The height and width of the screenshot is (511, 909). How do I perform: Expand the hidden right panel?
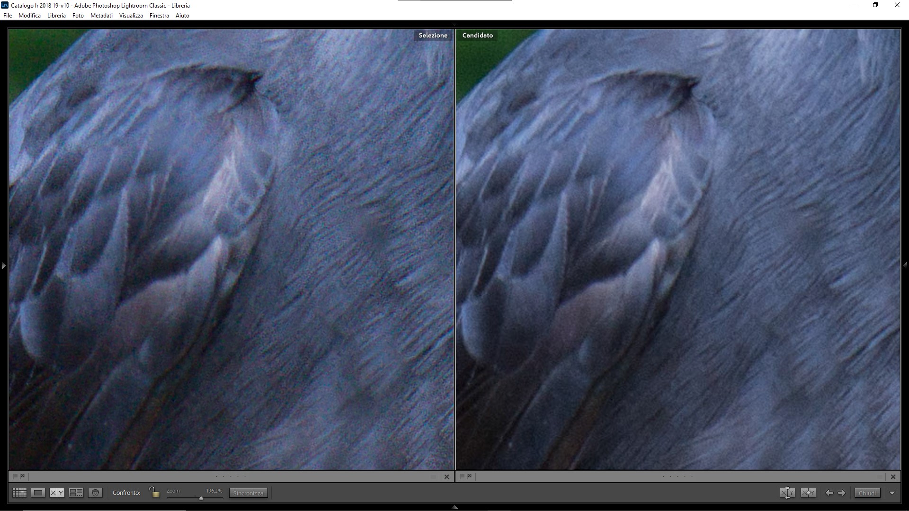tap(905, 265)
